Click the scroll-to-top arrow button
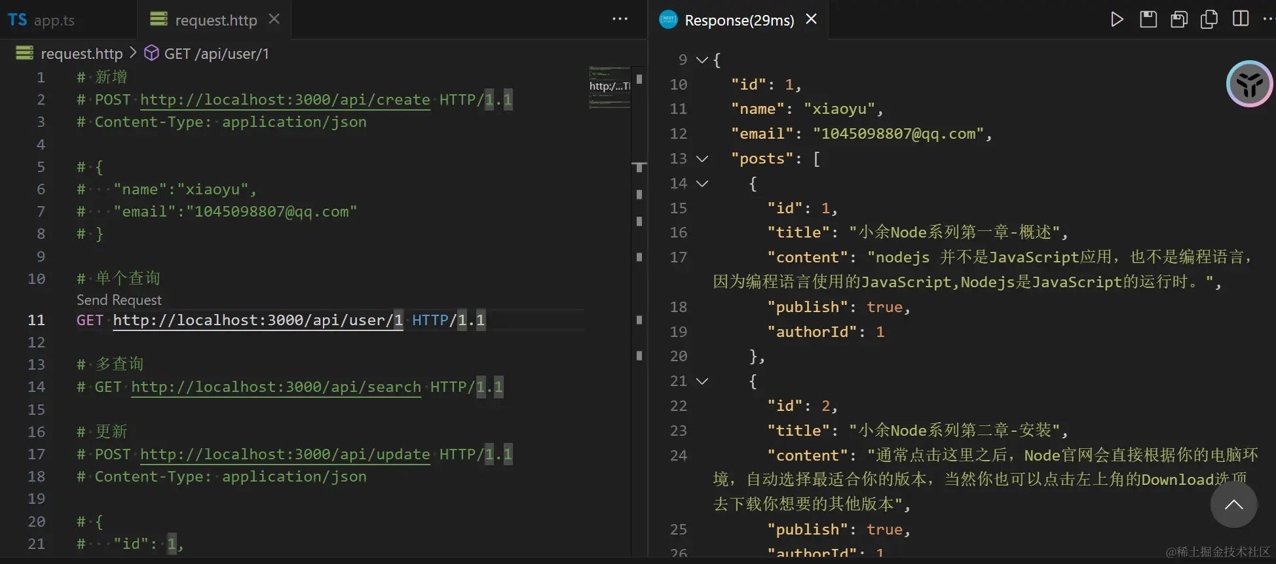Viewport: 1276px width, 564px height. (1233, 504)
